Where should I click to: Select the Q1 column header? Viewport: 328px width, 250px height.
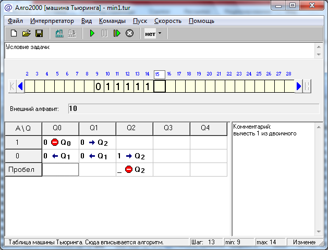tap(98, 129)
